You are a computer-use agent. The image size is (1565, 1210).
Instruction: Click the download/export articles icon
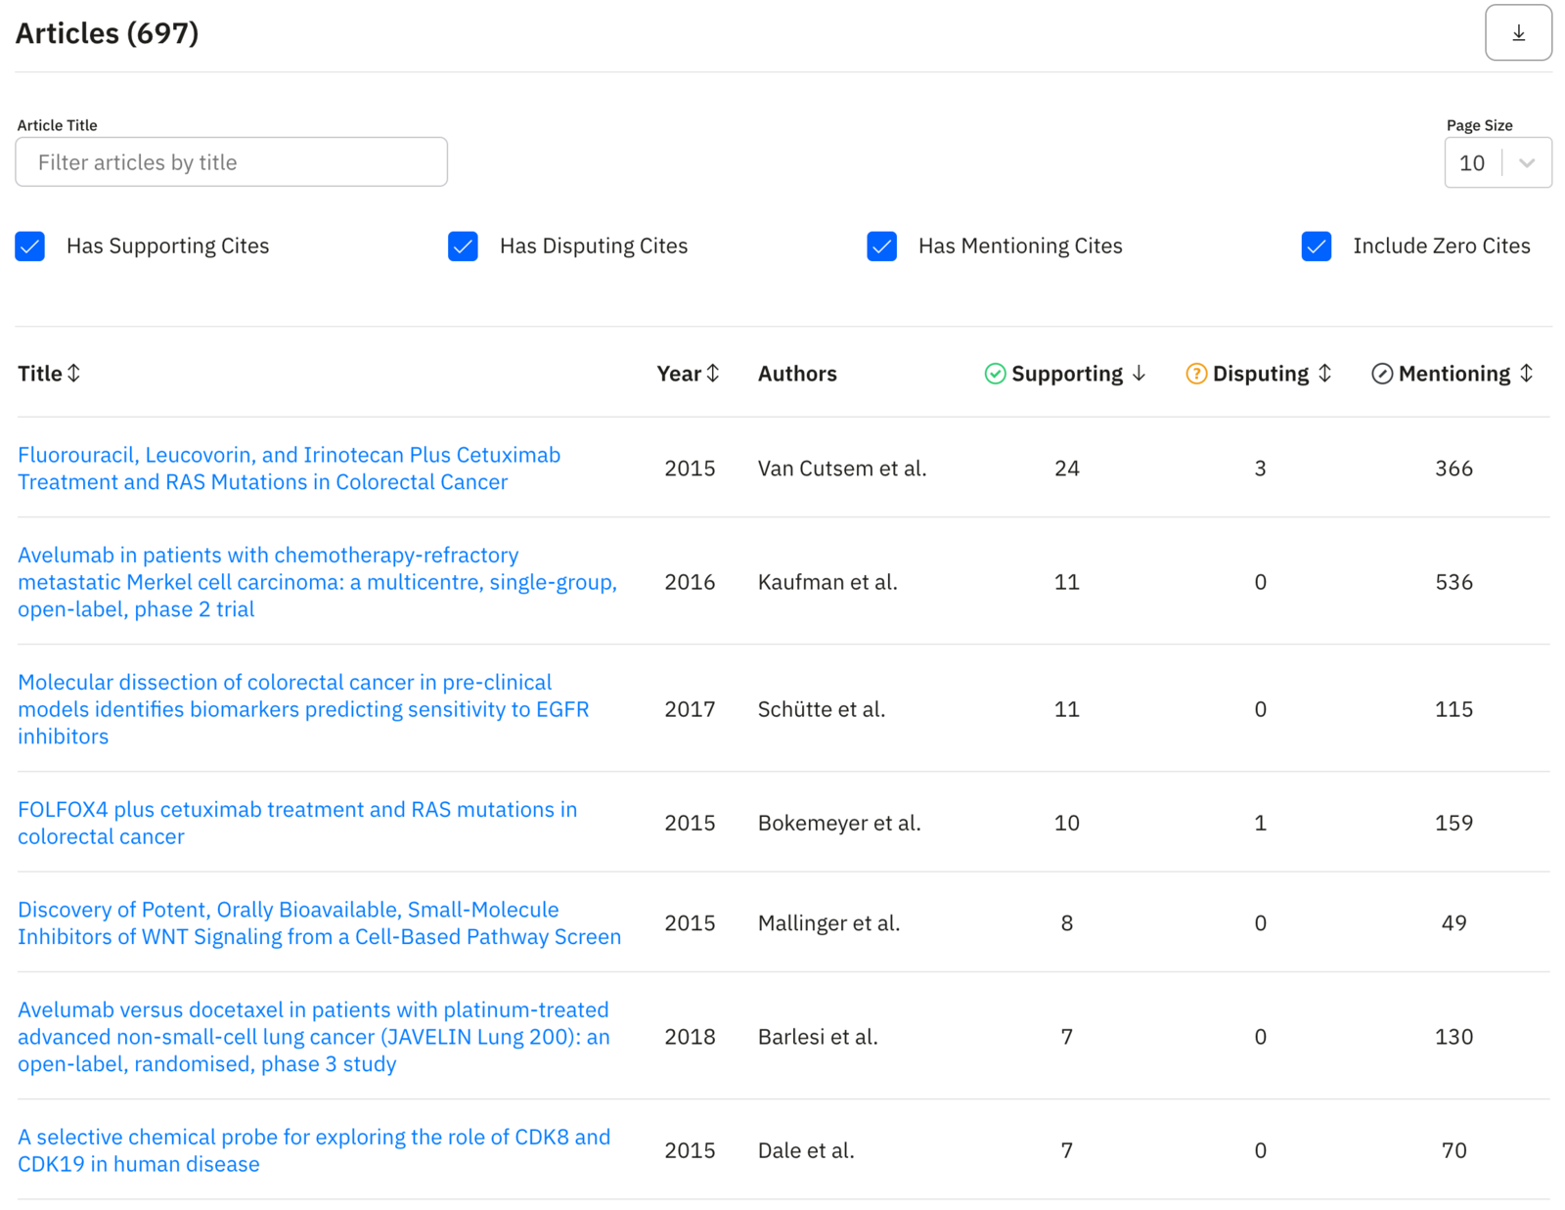coord(1518,32)
